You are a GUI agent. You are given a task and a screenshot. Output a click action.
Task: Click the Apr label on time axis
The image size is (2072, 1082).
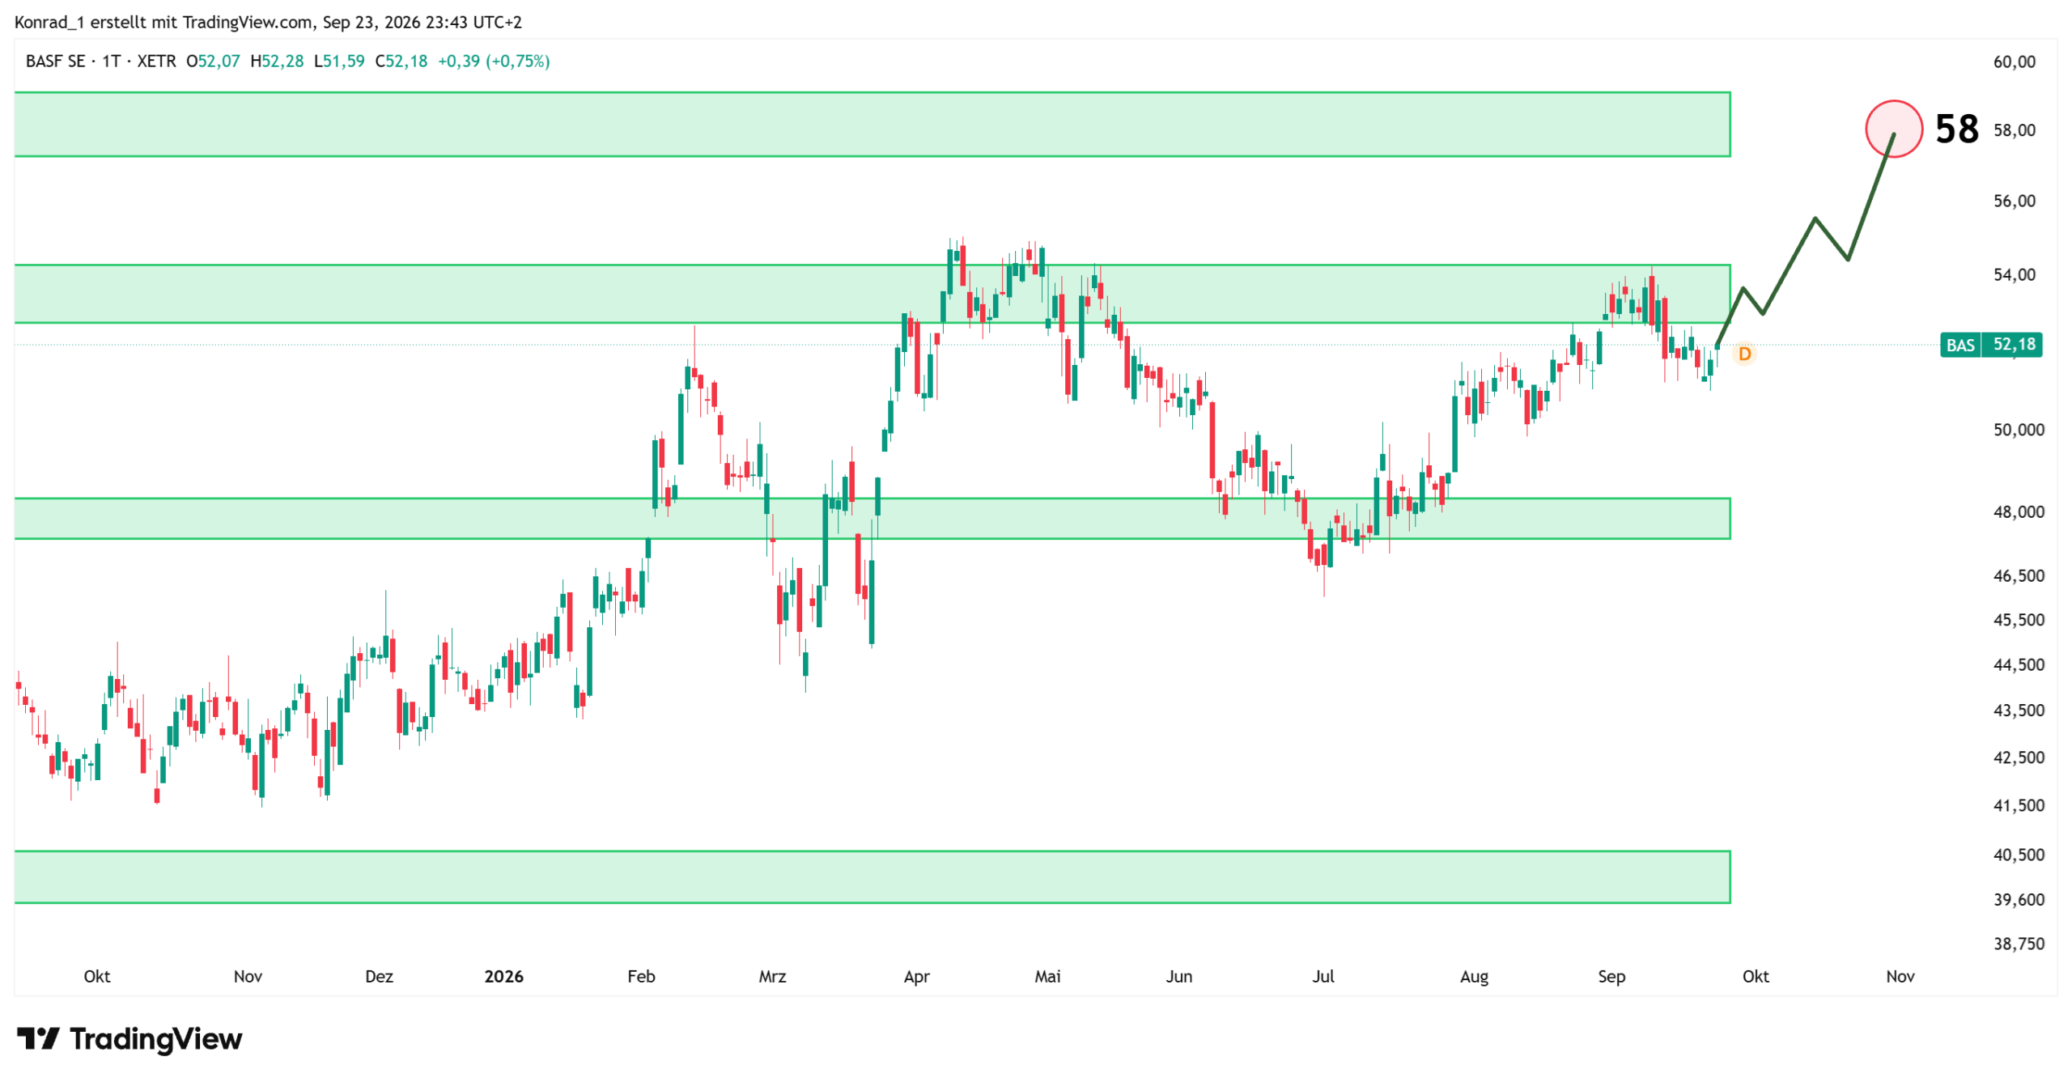click(916, 976)
